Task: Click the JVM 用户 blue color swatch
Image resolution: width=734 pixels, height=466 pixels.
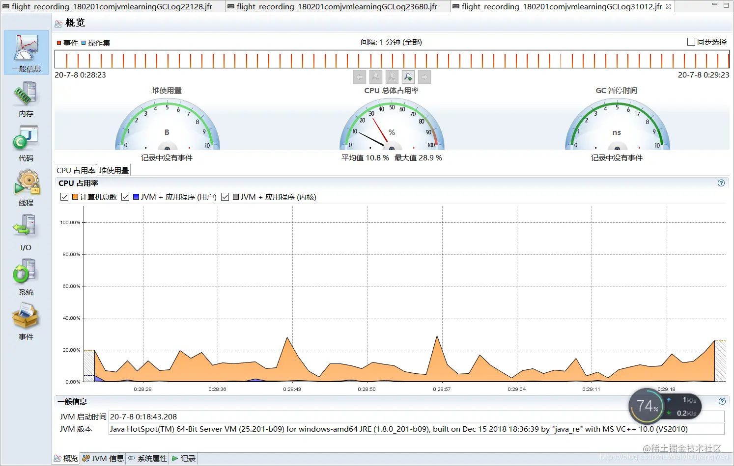Action: tap(136, 197)
